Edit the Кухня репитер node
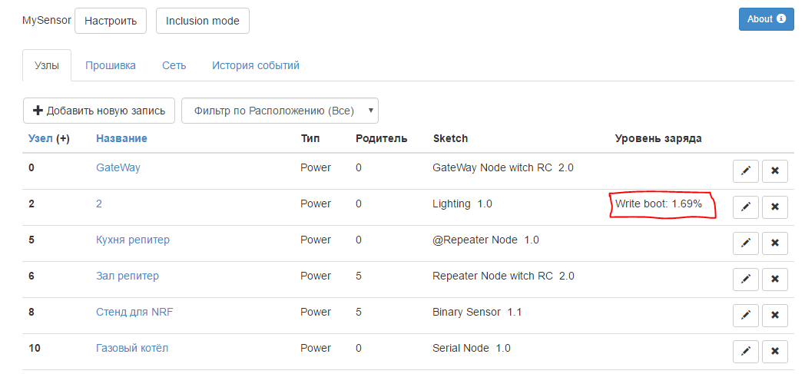Screen dimensions: 805x374 745,243
